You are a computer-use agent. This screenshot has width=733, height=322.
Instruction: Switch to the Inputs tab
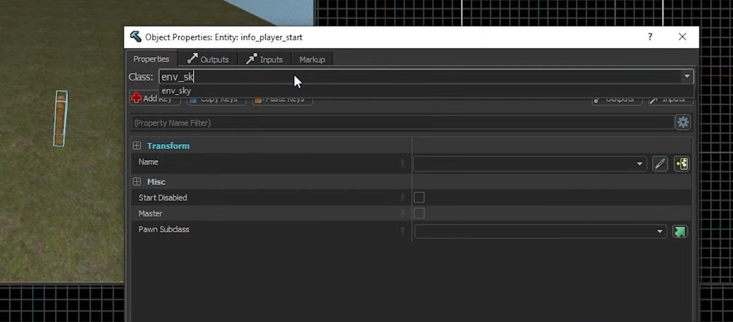click(x=264, y=59)
